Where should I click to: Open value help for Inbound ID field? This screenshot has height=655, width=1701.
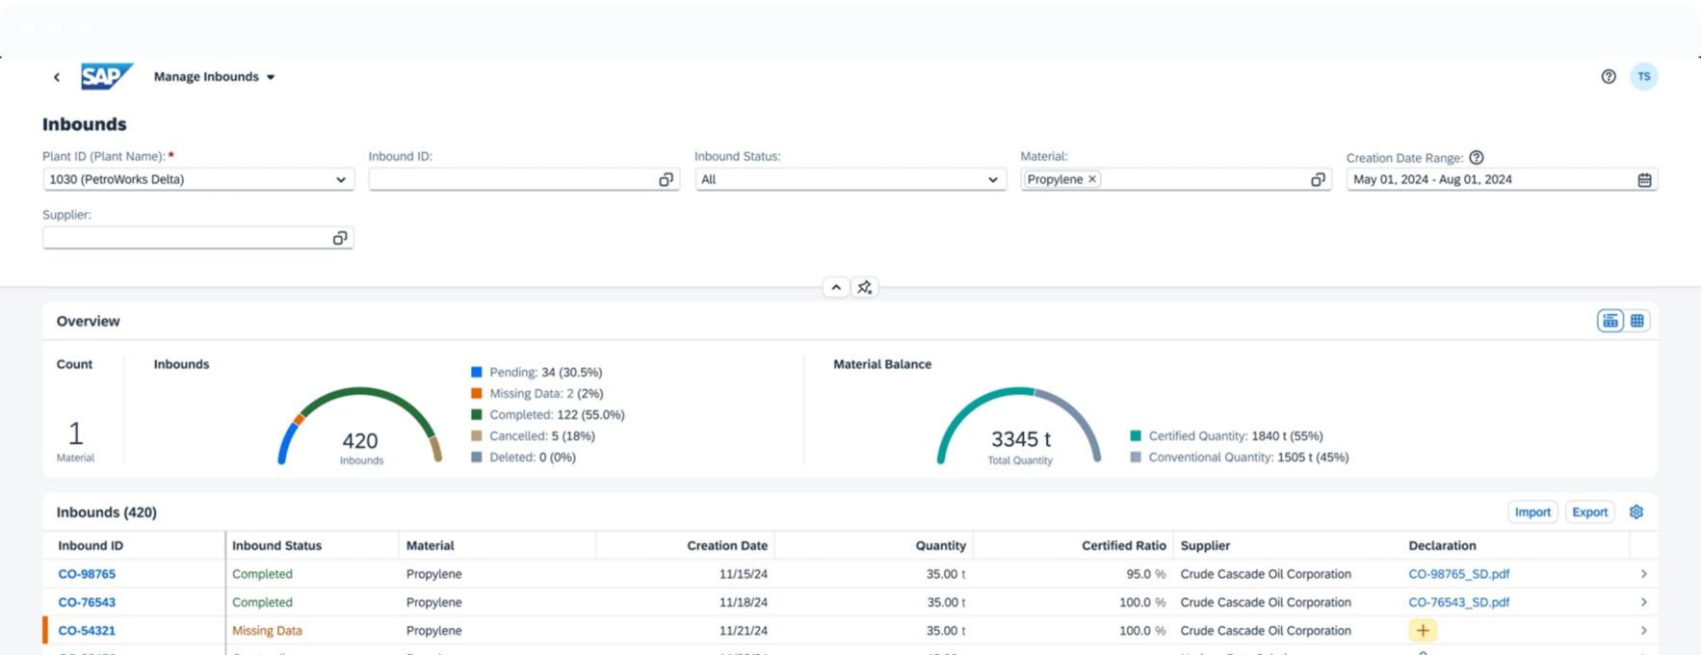coord(666,180)
